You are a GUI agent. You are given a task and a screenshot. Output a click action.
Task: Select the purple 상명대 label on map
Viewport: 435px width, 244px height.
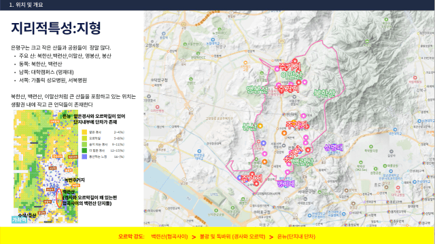tap(334, 147)
